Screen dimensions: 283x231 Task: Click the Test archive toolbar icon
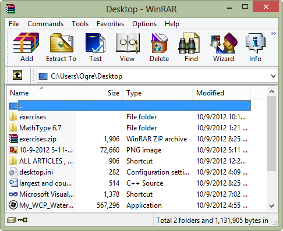95,43
